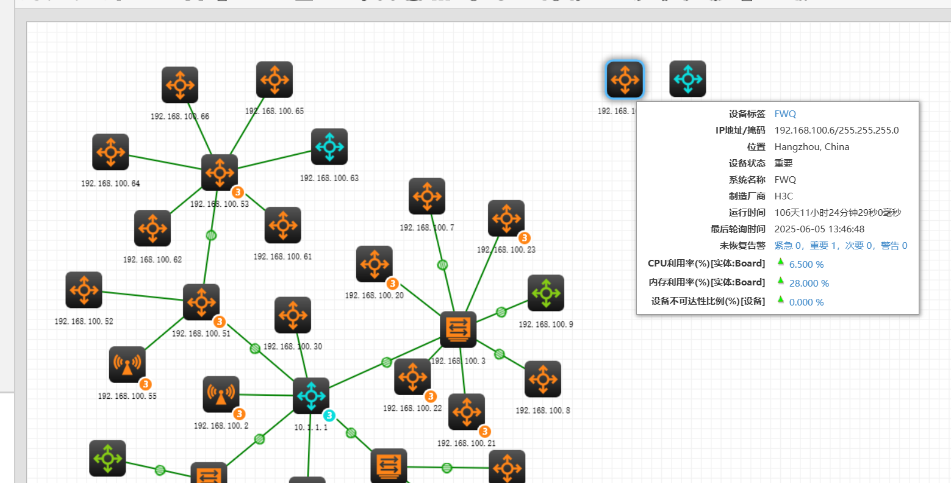Image resolution: width=951 pixels, height=483 pixels.
Task: Click the 192.168.100.22 device icon
Action: [x=412, y=377]
